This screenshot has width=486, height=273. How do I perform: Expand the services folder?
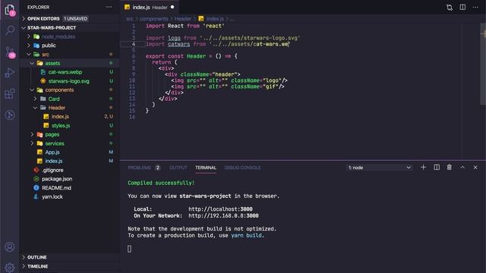55,143
